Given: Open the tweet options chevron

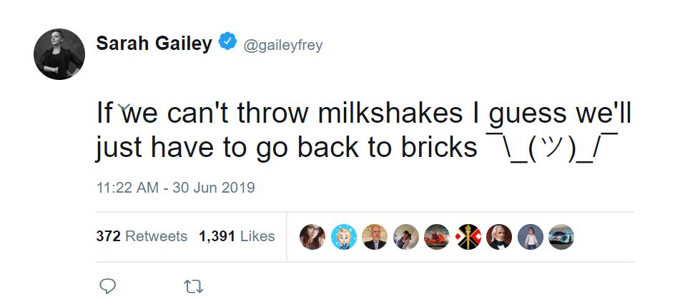Looking at the screenshot, I should tap(126, 108).
